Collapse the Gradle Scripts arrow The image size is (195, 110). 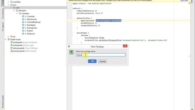[5, 39]
